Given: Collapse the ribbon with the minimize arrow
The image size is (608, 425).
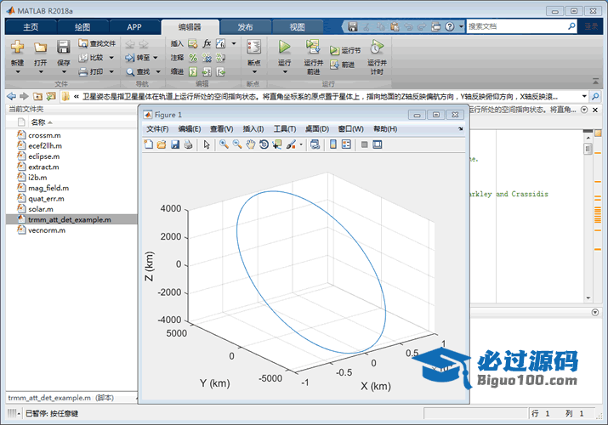Looking at the screenshot, I should [x=595, y=82].
